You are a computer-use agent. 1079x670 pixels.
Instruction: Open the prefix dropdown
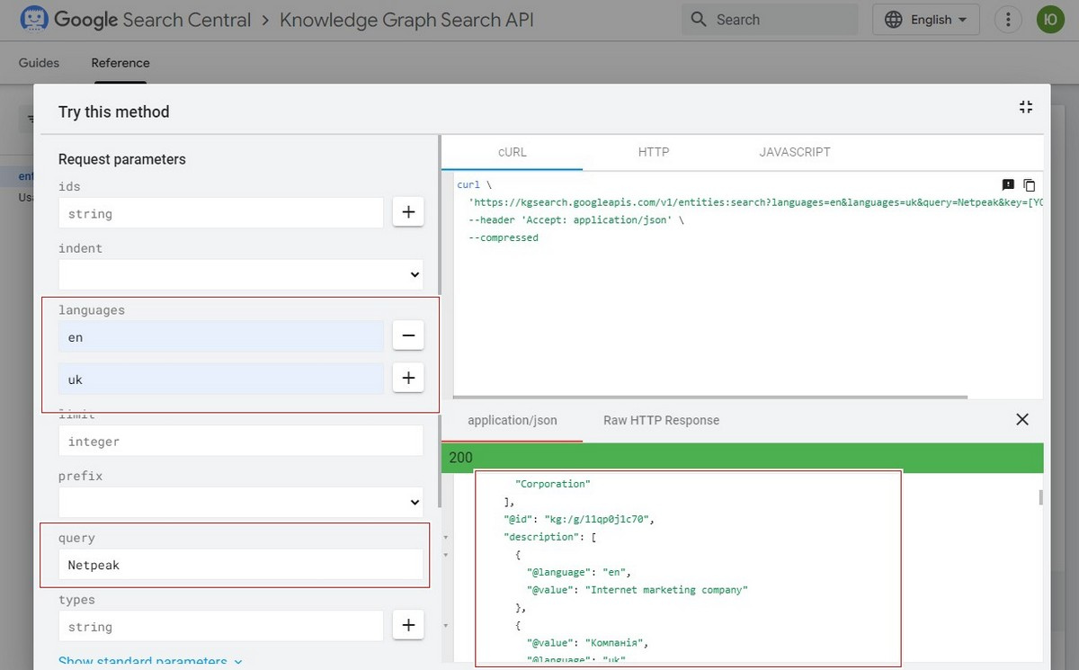pyautogui.click(x=240, y=502)
